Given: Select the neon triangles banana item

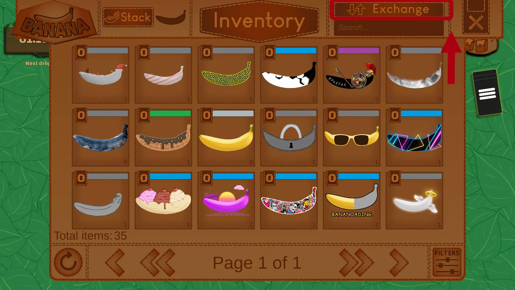Looking at the screenshot, I should [414, 138].
